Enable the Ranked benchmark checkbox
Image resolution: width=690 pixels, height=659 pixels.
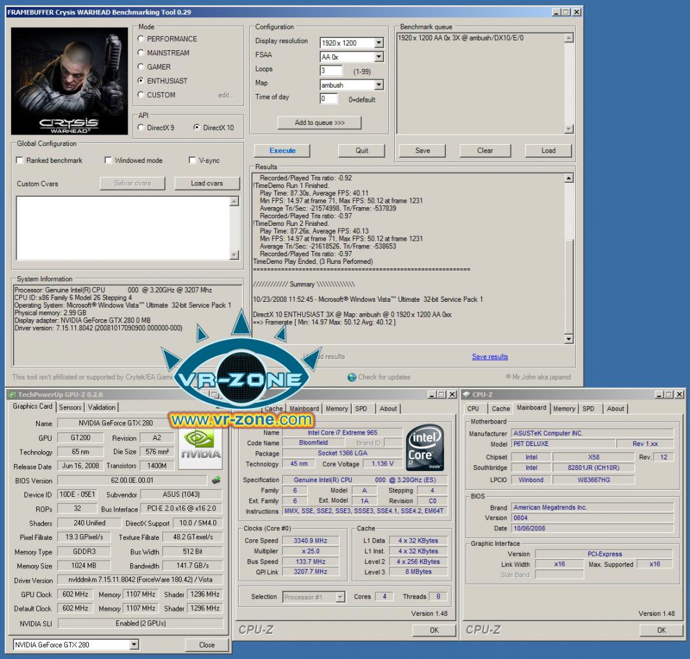[19, 160]
